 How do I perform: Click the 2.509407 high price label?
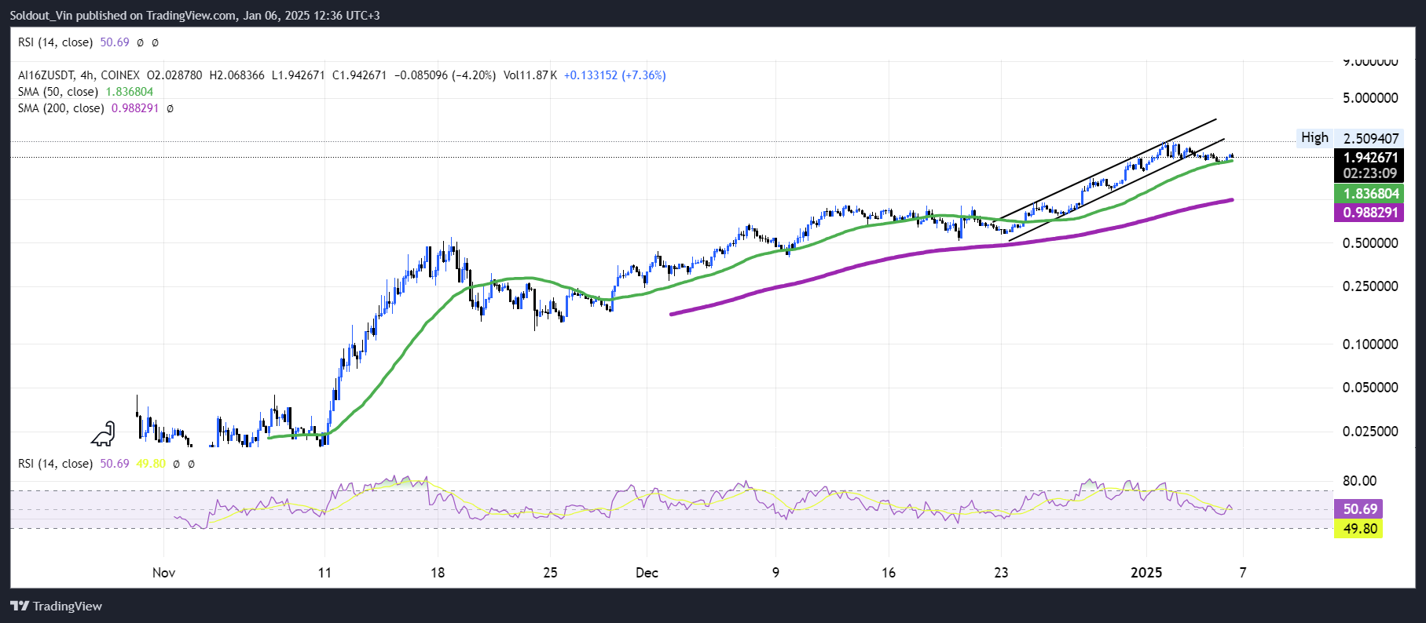[x=1371, y=138]
